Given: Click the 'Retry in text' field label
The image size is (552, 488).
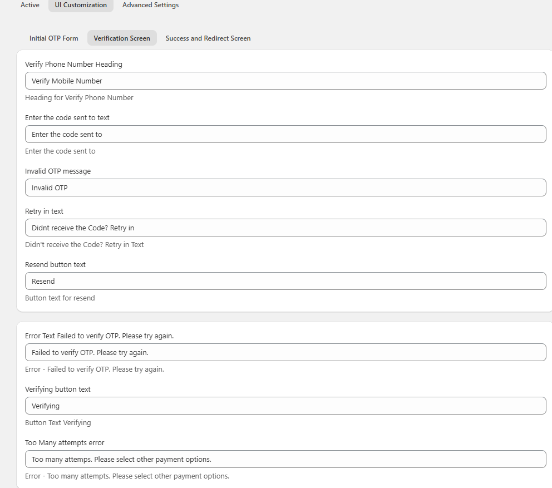Looking at the screenshot, I should point(44,211).
